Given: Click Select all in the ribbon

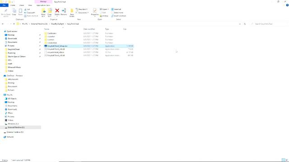Looking at the screenshot, I should click(x=116, y=9).
